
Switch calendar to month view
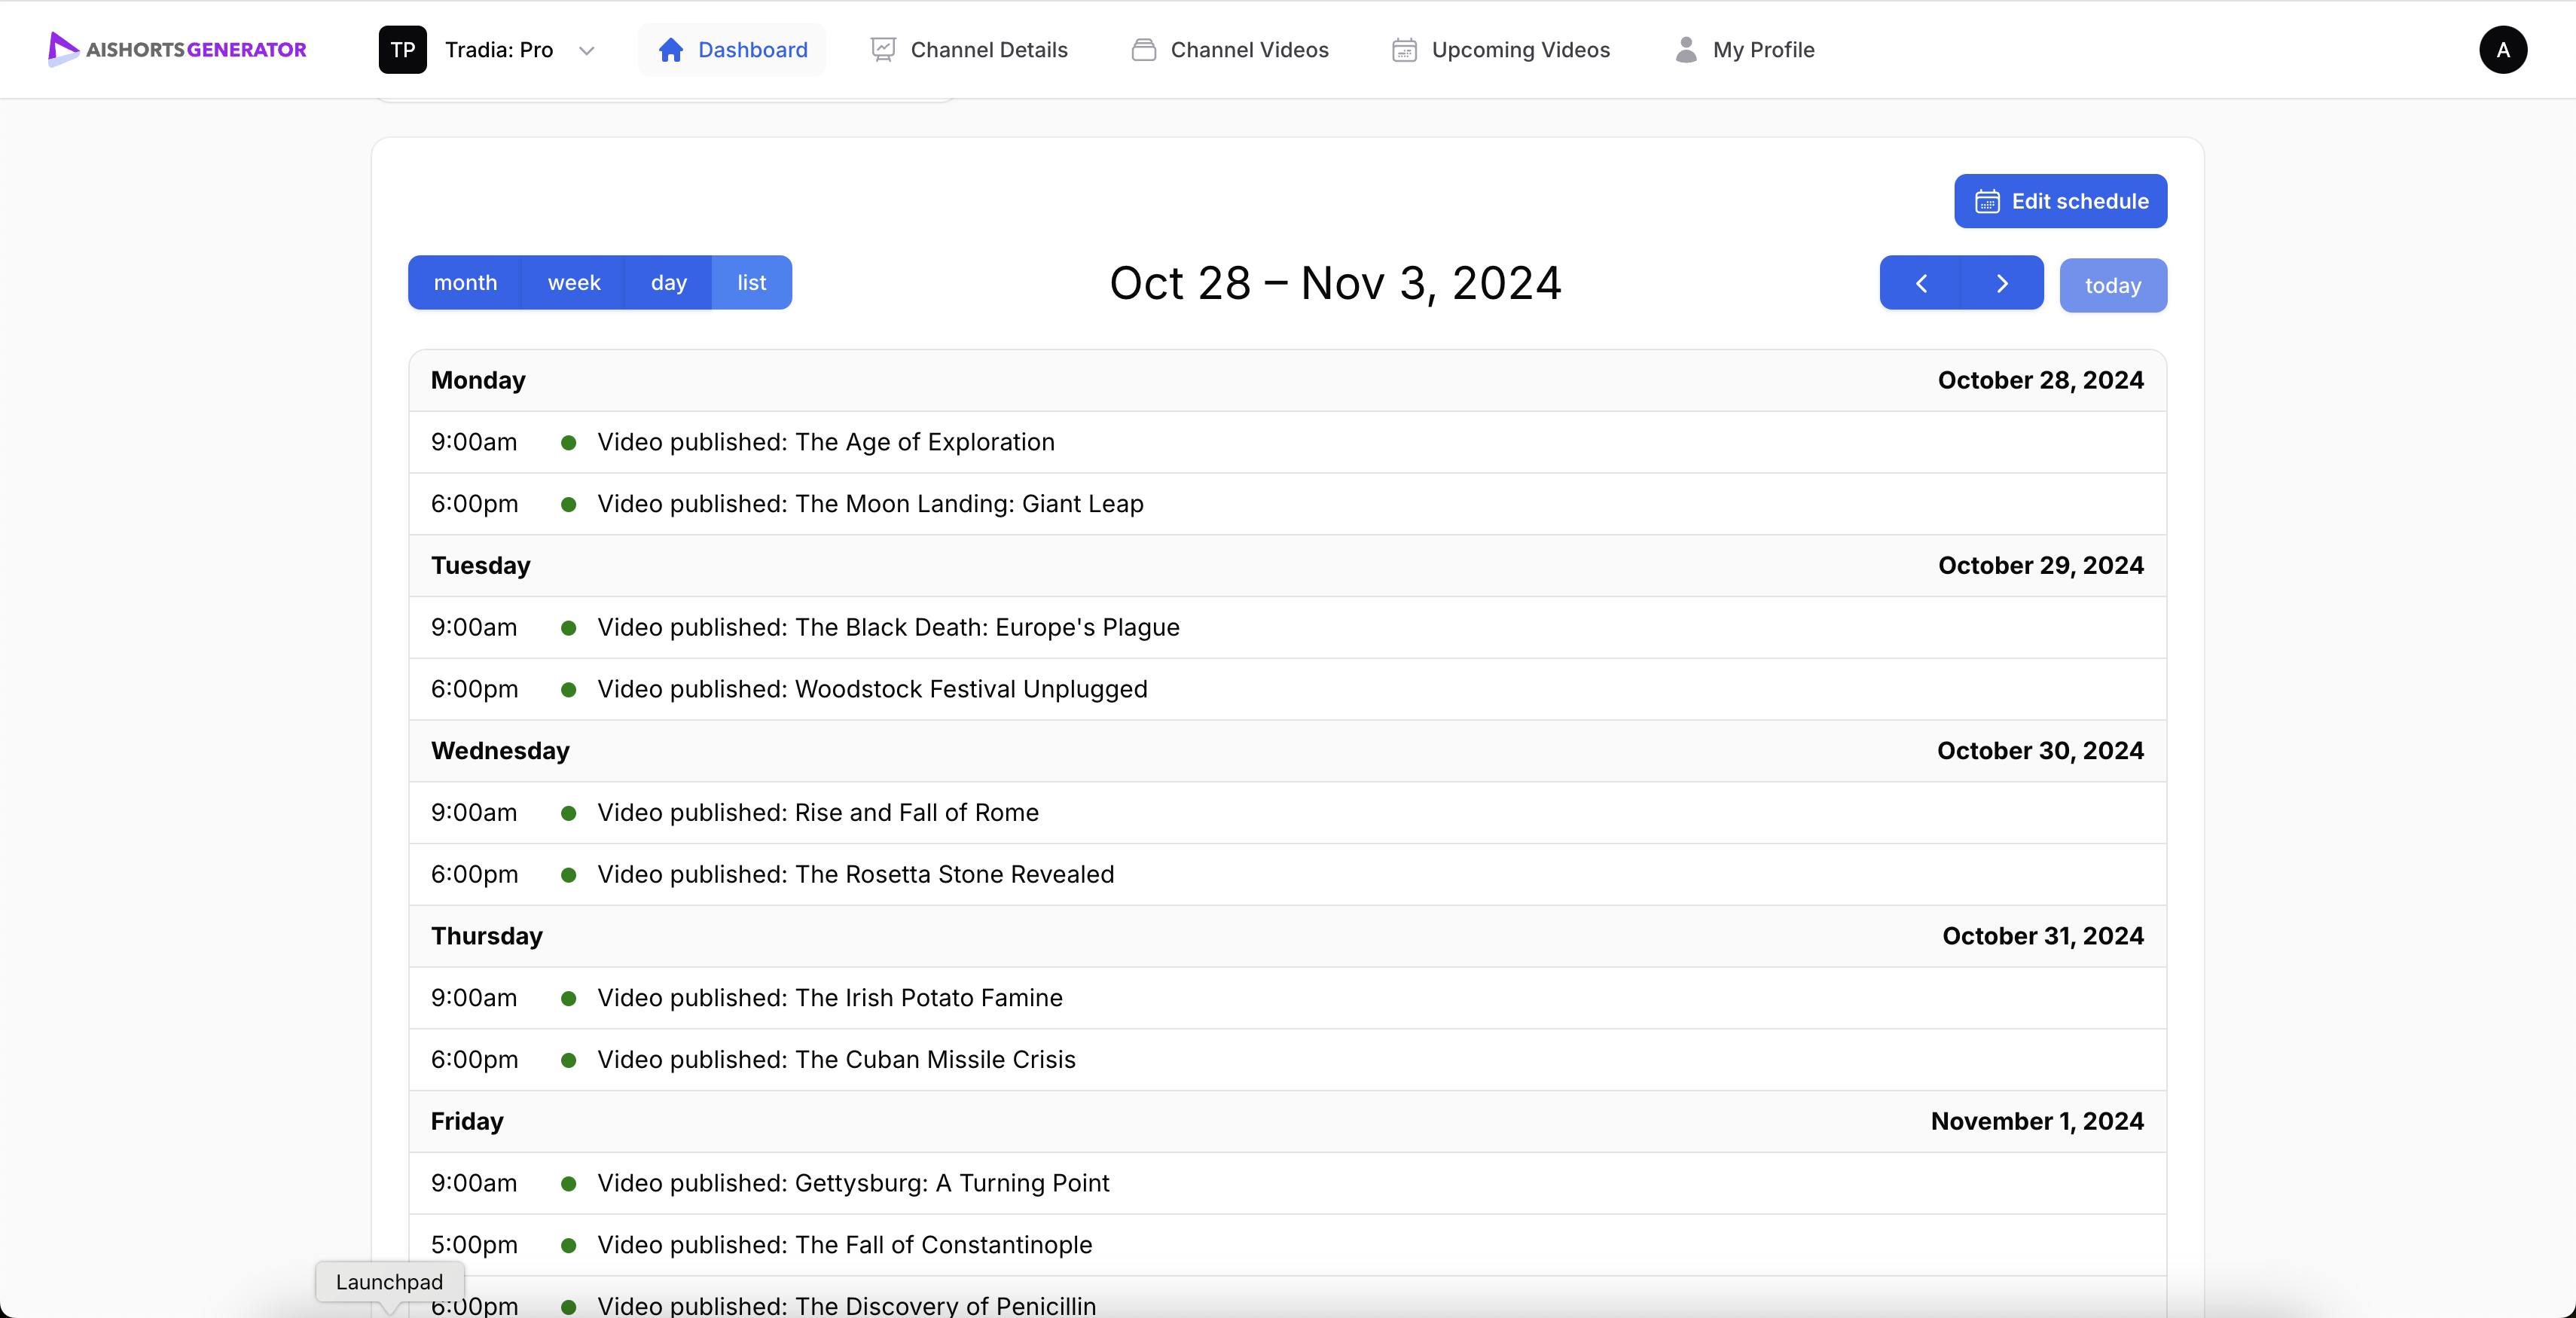point(465,283)
